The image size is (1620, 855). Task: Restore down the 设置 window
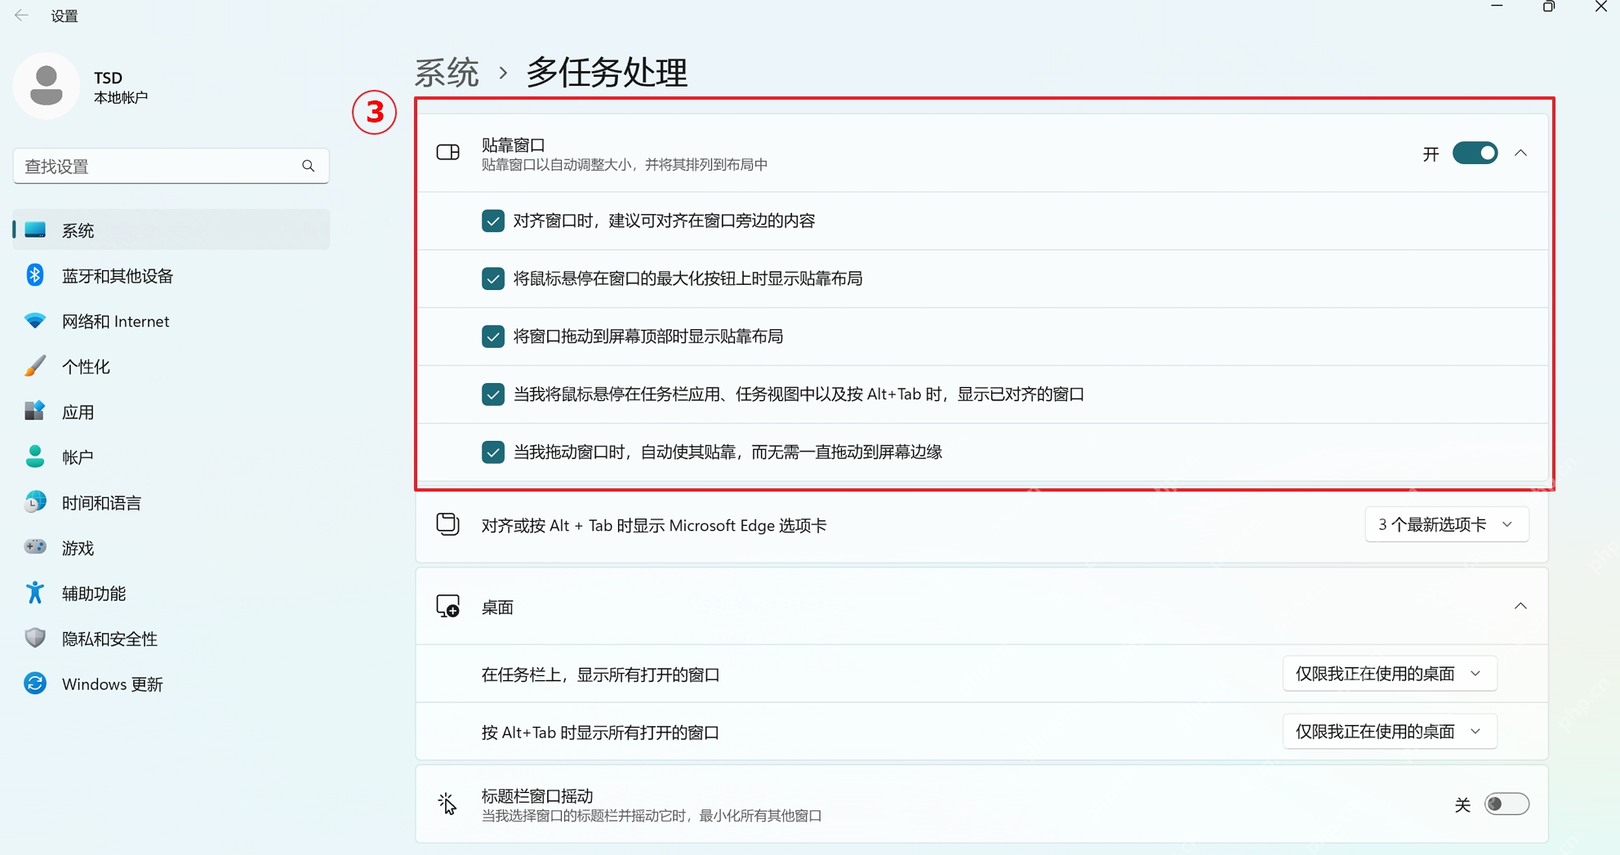pos(1549,7)
